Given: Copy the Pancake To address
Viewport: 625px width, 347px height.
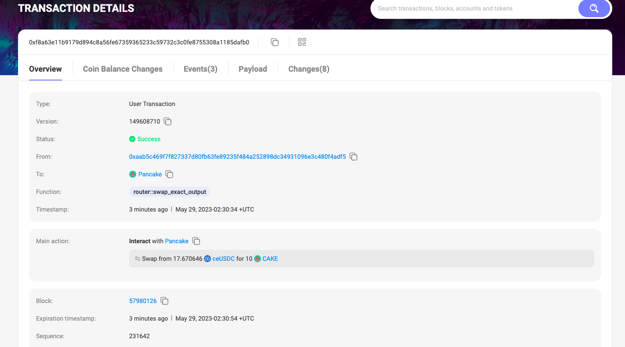Looking at the screenshot, I should tap(169, 174).
